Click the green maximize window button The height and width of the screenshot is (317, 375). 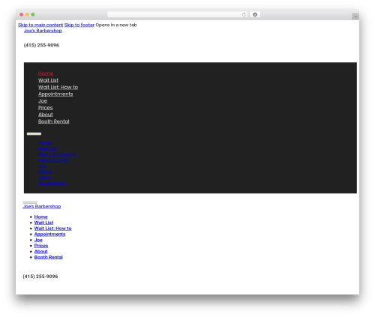pyautogui.click(x=33, y=14)
